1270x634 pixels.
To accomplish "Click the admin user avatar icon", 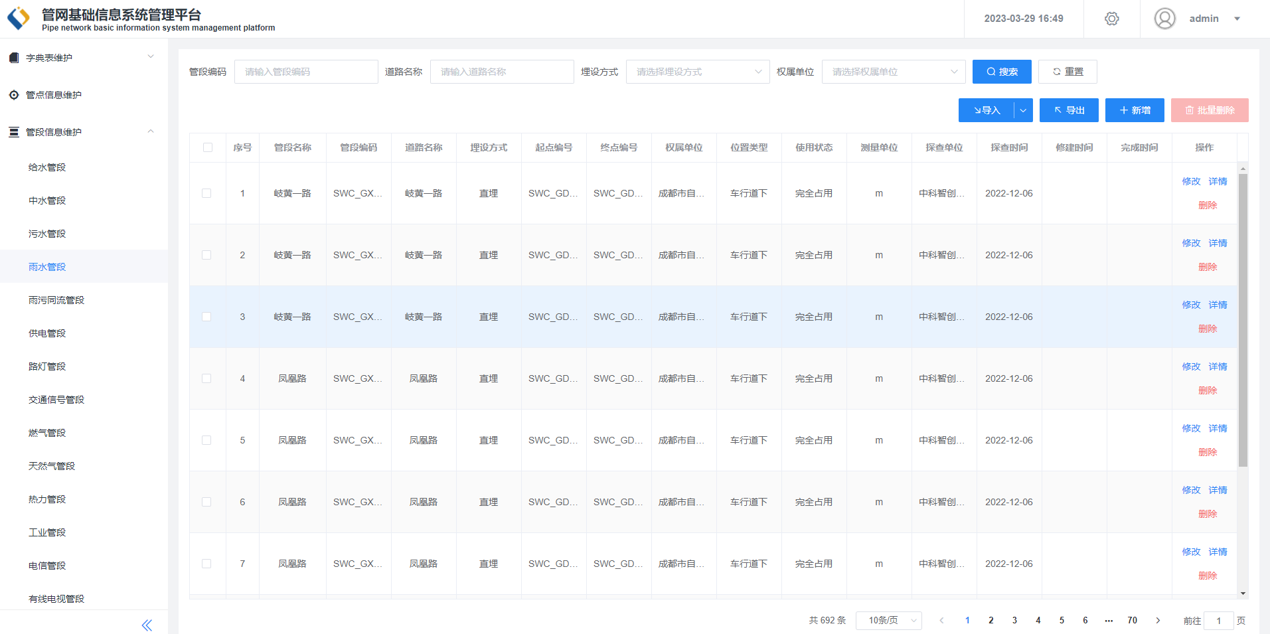I will pyautogui.click(x=1164, y=19).
